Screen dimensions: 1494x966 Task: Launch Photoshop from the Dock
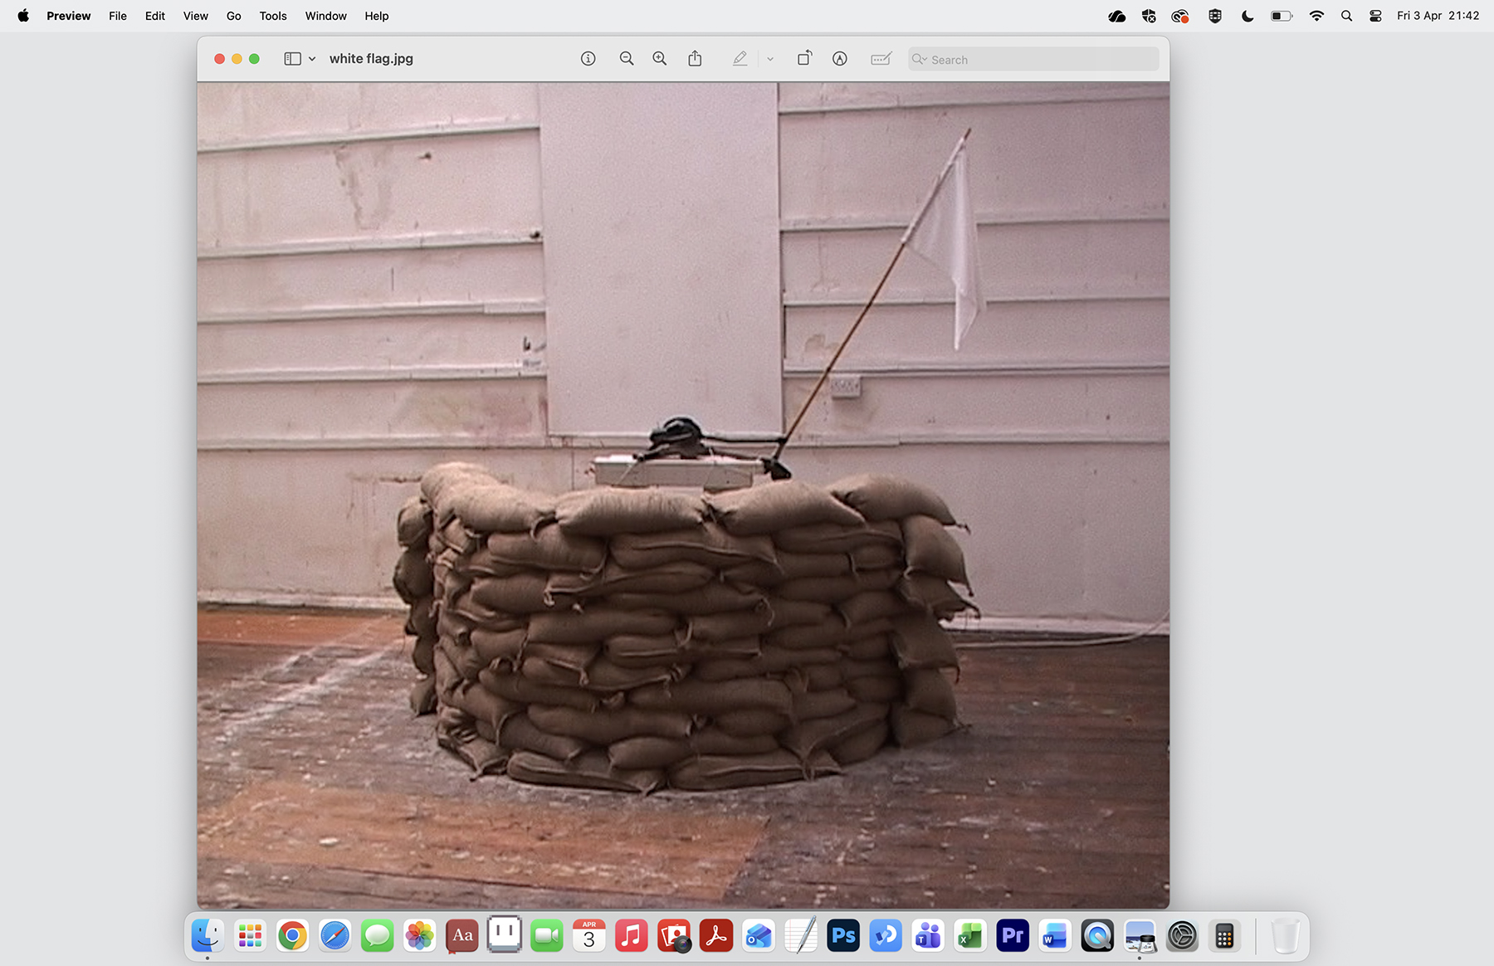[x=843, y=936]
